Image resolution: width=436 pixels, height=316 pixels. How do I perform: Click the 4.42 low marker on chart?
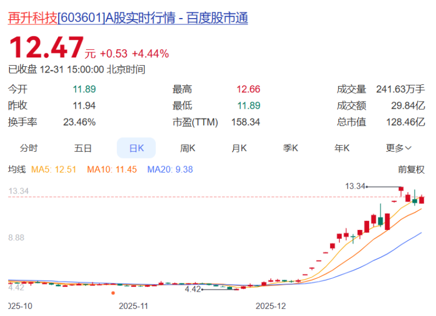pos(192,289)
